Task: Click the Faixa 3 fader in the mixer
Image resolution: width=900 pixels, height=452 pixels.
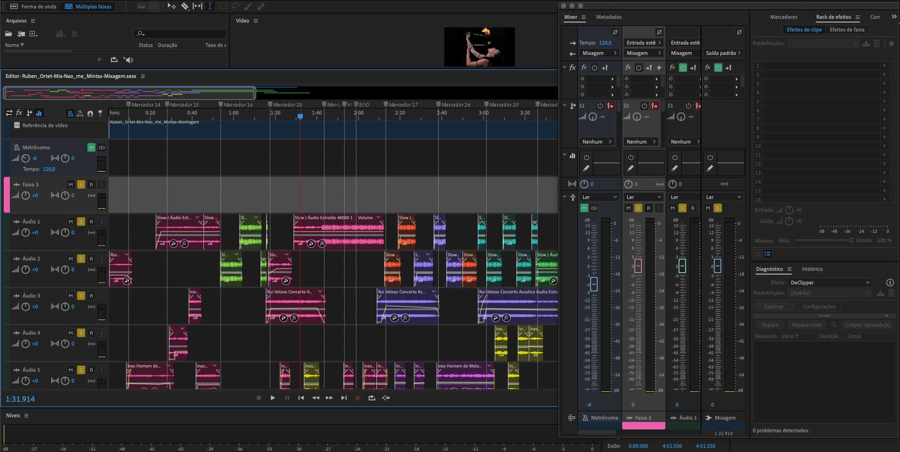Action: [638, 266]
